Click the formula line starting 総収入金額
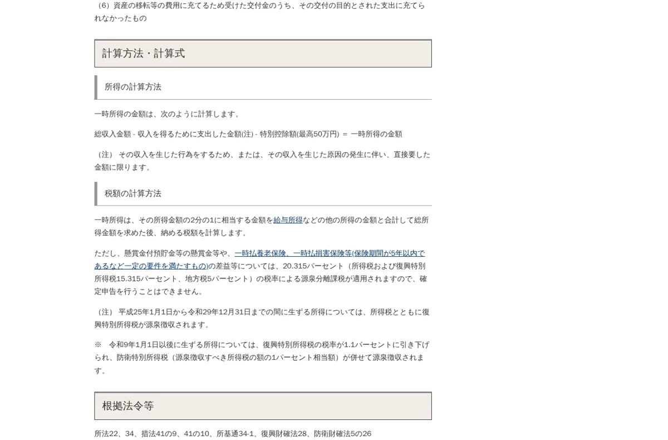The image size is (668, 440). click(x=248, y=134)
